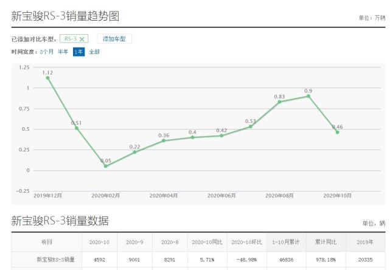The image size is (390, 270).
Task: Click the 2020年04月 axis label
Action: point(164,196)
